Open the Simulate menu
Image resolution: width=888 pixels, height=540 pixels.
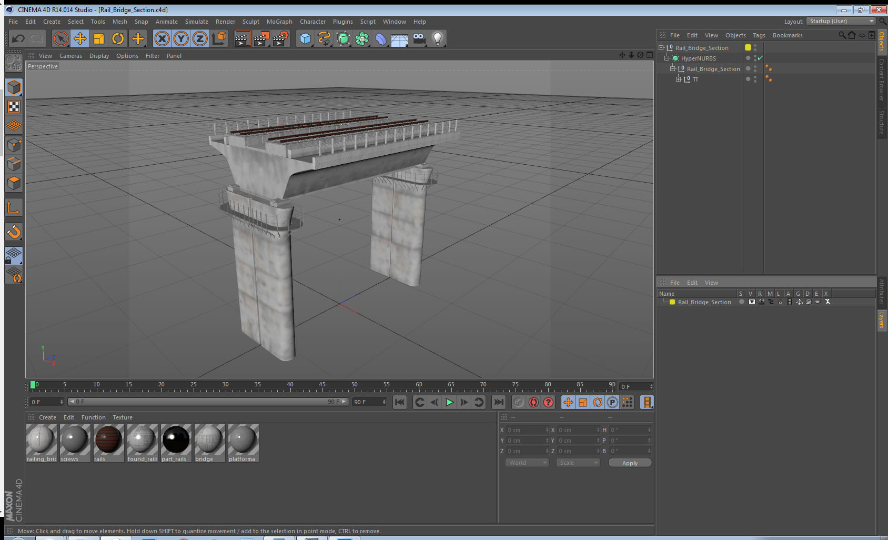point(196,22)
